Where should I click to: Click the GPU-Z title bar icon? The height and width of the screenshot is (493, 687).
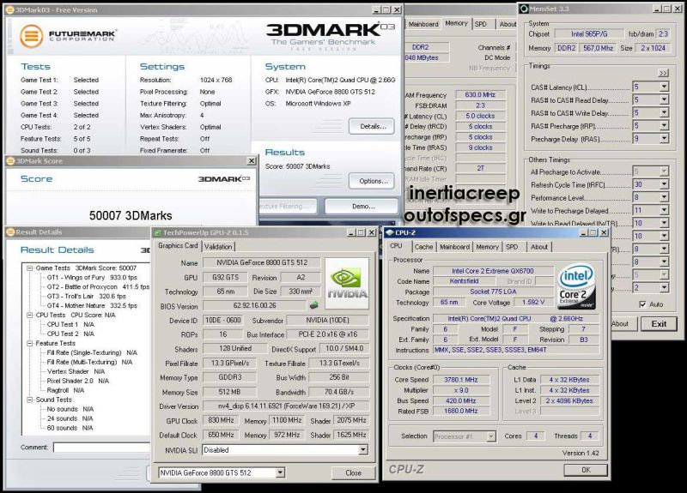(x=157, y=232)
